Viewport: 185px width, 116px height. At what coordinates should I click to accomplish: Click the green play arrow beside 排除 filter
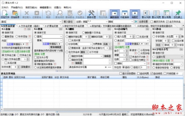point(136,22)
